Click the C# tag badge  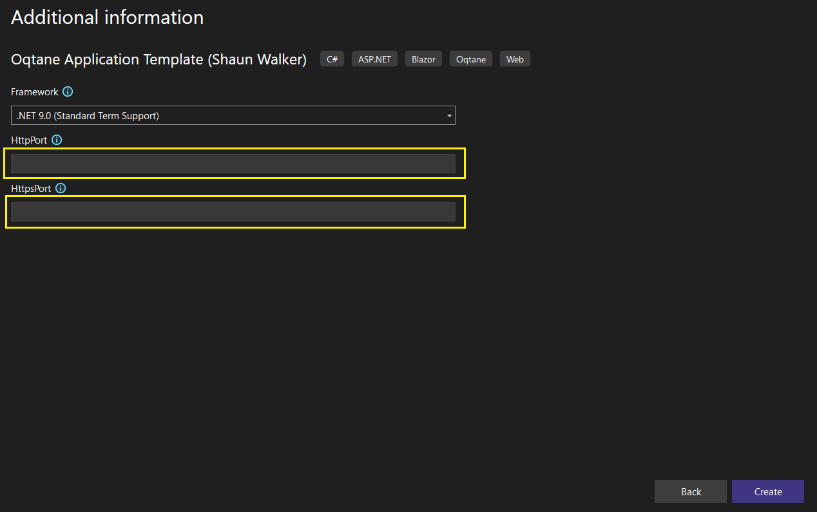332,59
